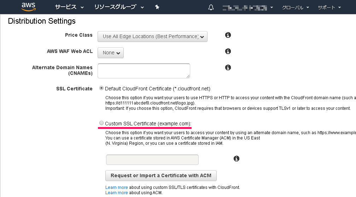356x197 pixels.
Task: Click the Price Class label
Action: [x=79, y=35]
